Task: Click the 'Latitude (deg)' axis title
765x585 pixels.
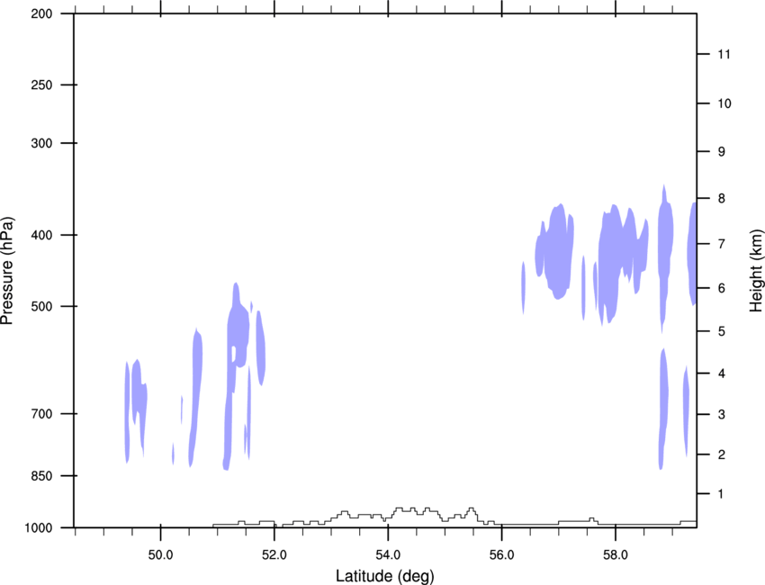Action: pyautogui.click(x=384, y=576)
